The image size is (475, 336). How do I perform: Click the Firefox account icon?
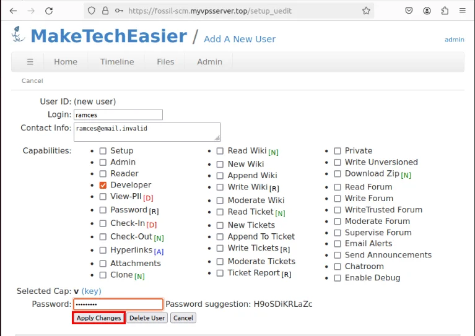click(427, 11)
